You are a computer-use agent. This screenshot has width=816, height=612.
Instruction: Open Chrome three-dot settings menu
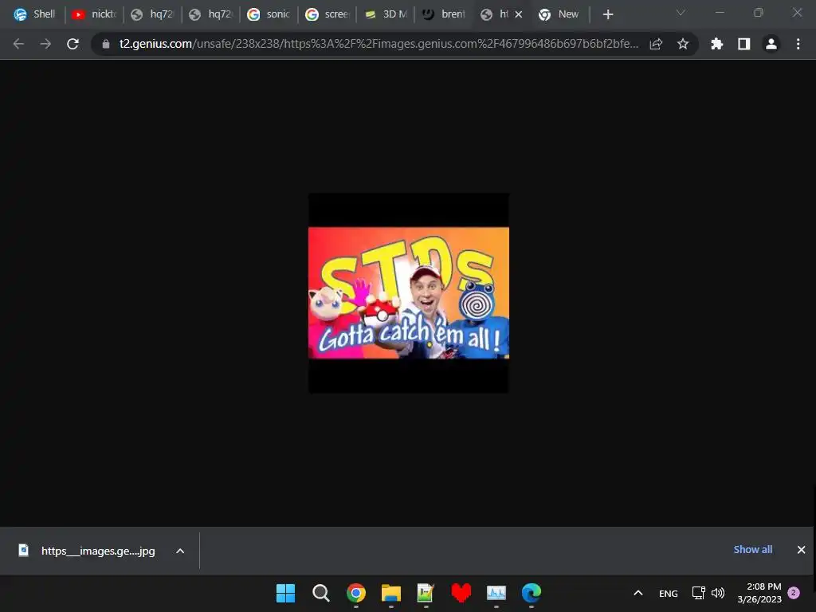798,45
